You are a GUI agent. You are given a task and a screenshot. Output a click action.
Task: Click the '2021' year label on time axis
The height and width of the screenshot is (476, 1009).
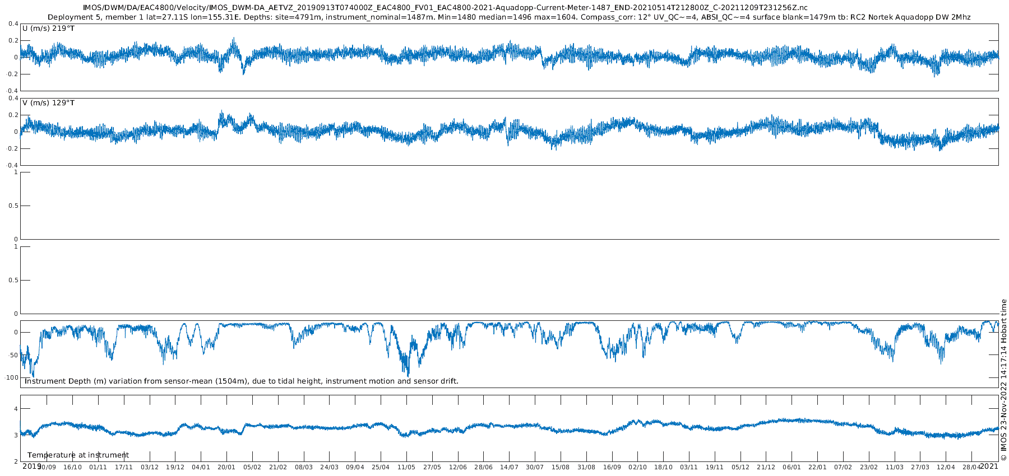[x=989, y=466]
